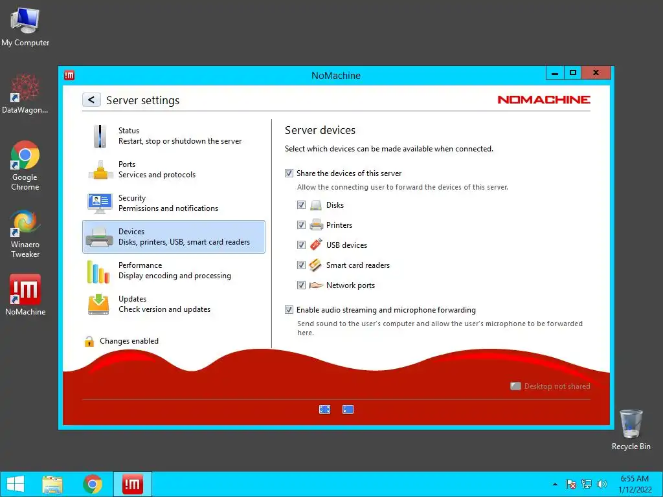Close the NoMachine window

coord(596,73)
